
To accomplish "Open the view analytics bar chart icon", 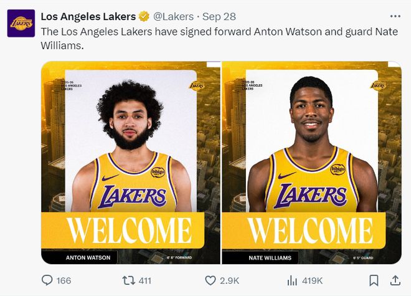I will (x=291, y=280).
